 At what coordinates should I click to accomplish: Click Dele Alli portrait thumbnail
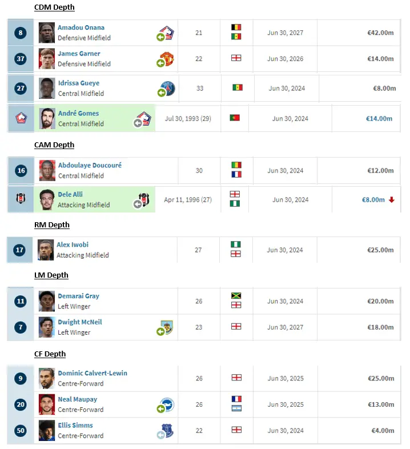(x=47, y=199)
